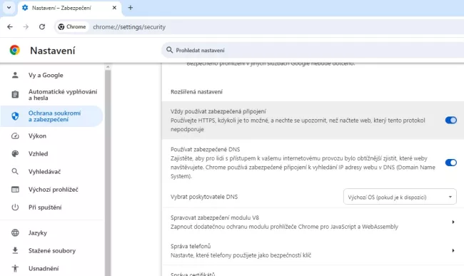
Task: Click the power icon for Při spuštění
Action: pyautogui.click(x=15, y=207)
